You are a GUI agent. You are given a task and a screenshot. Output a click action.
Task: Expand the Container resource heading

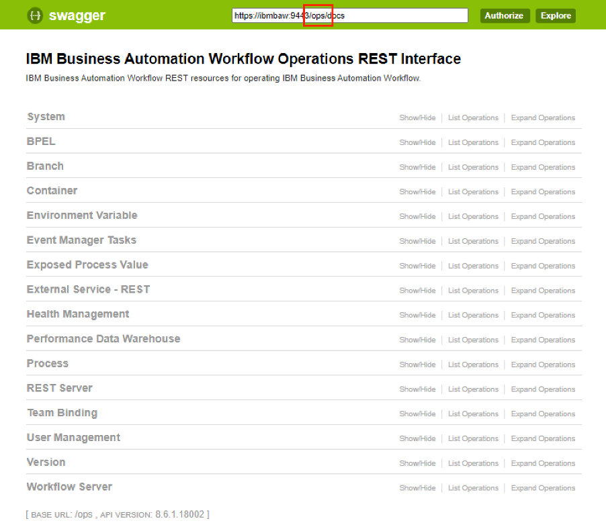pos(52,191)
